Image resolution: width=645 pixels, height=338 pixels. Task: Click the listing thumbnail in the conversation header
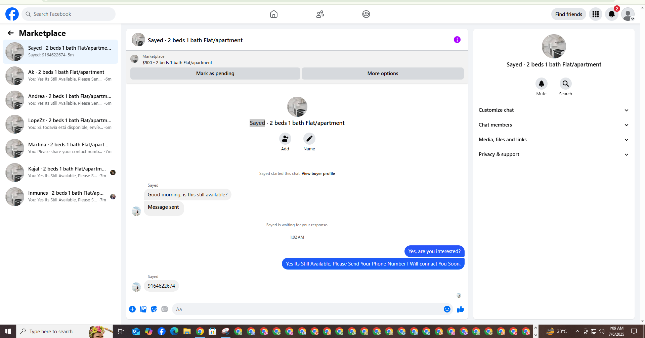click(x=138, y=40)
